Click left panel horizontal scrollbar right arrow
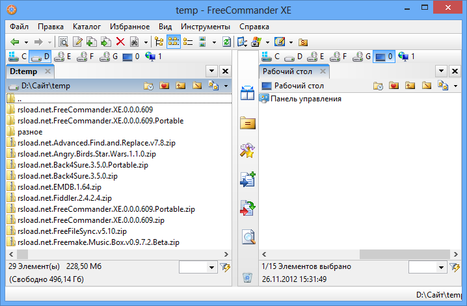 tap(226, 254)
